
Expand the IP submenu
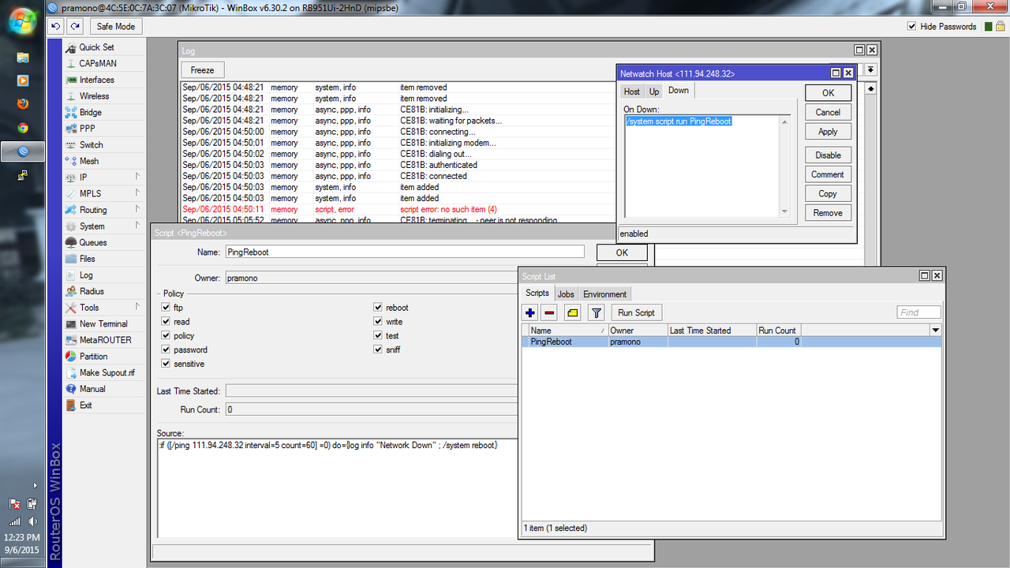coord(137,177)
